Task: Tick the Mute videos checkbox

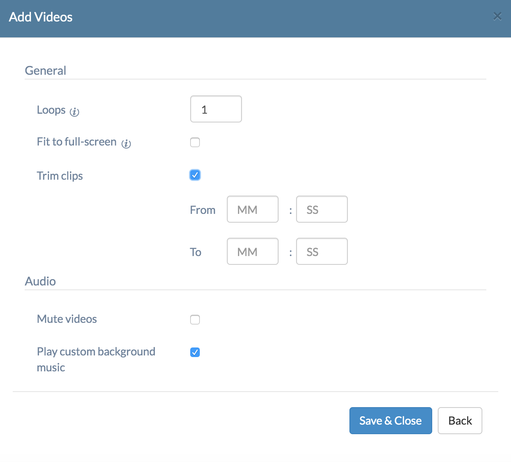Action: tap(195, 320)
